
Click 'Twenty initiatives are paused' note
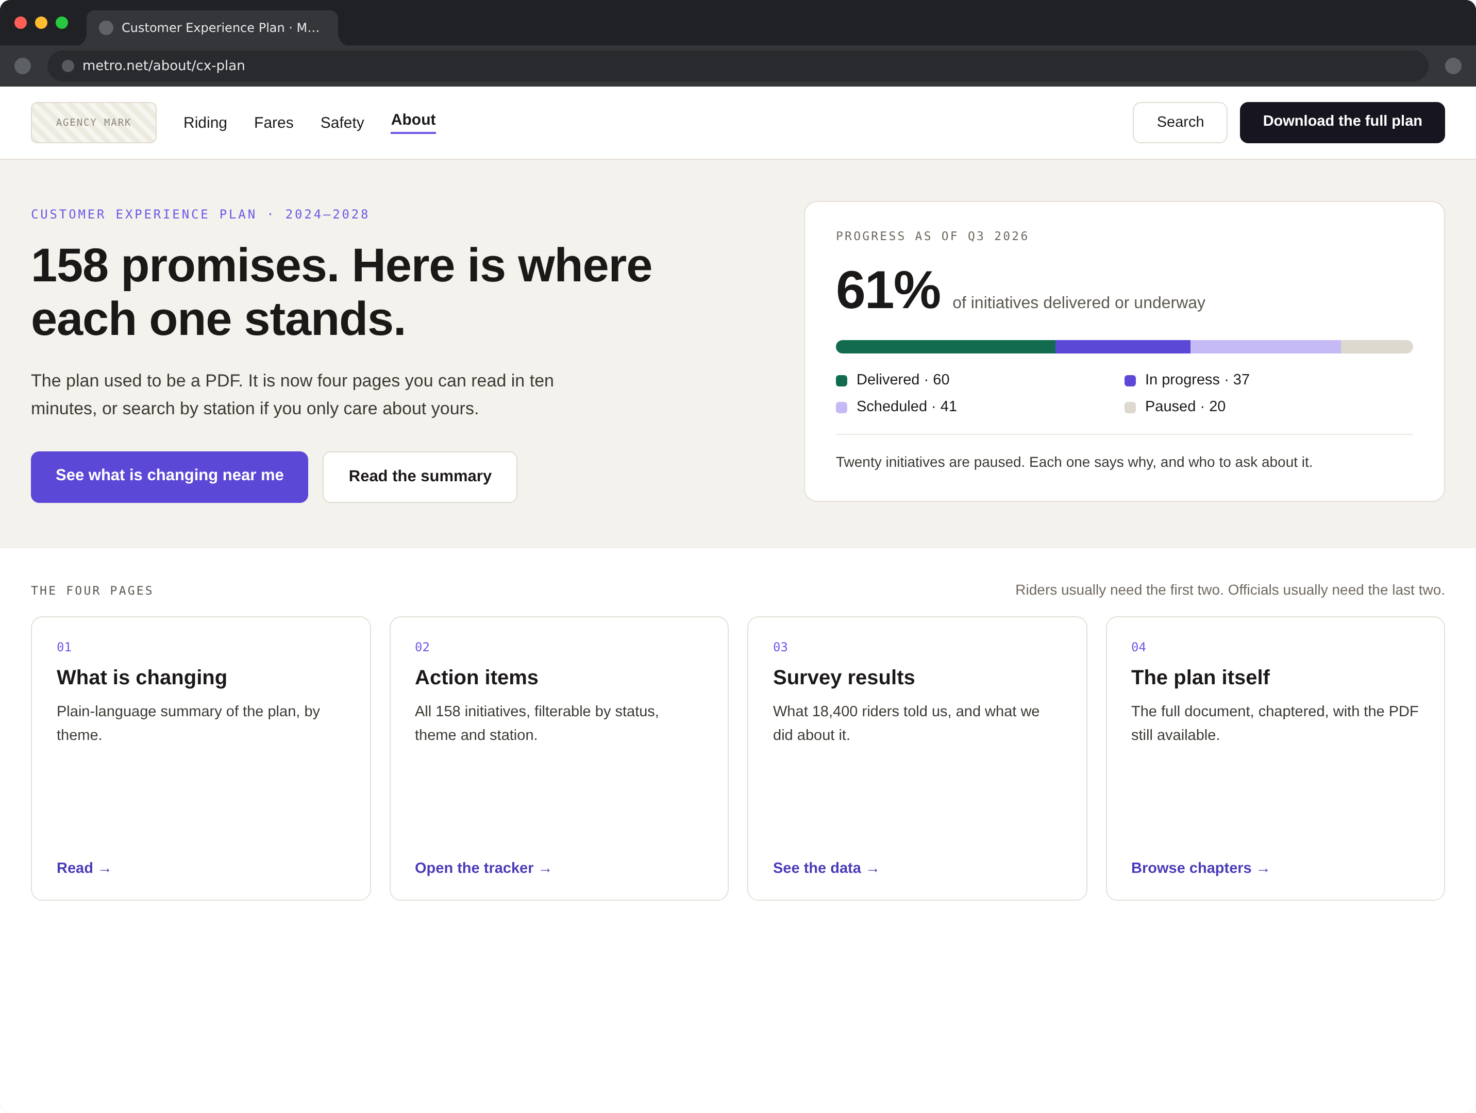click(1074, 462)
